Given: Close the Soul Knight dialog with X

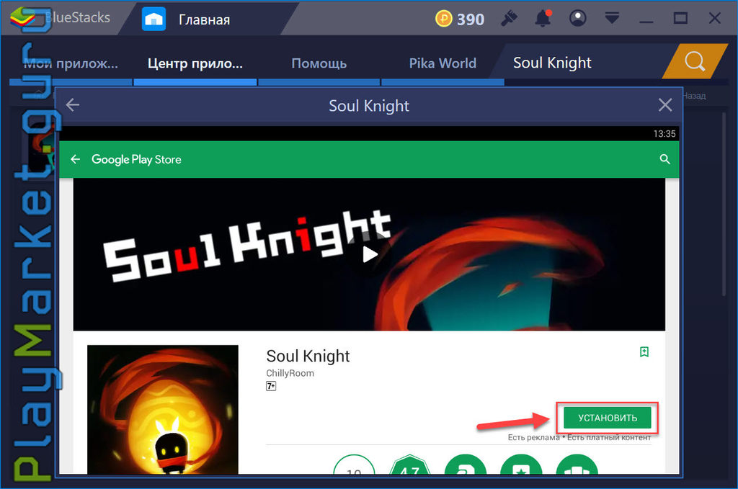Looking at the screenshot, I should tap(665, 105).
